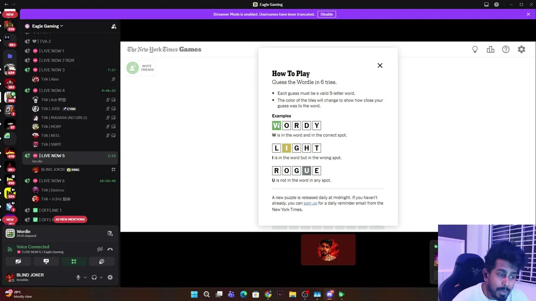Open Discord help icon in title bar
Viewport: 536px width, 301px height.
click(496, 5)
